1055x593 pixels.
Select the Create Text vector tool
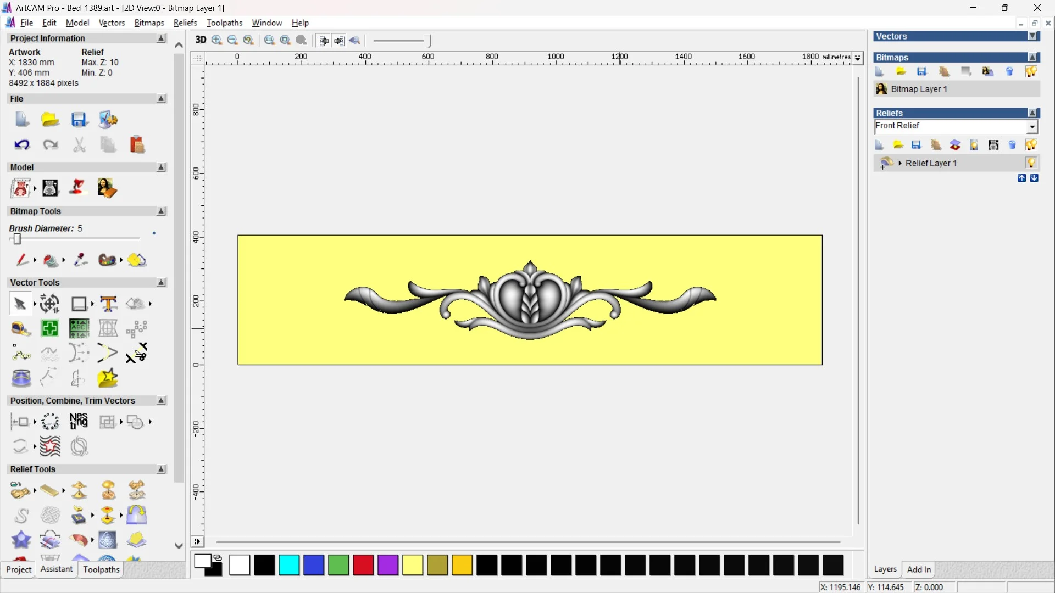coord(108,304)
